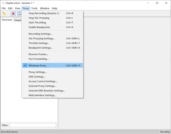Viewport: 171px width, 134px height.
Task: Minimize the Charles window
Action: pos(148,3)
